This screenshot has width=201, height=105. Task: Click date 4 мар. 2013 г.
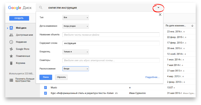tap(174, 76)
